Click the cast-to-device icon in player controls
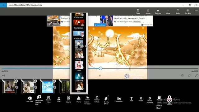This screenshot has height=112, width=199. (189, 75)
